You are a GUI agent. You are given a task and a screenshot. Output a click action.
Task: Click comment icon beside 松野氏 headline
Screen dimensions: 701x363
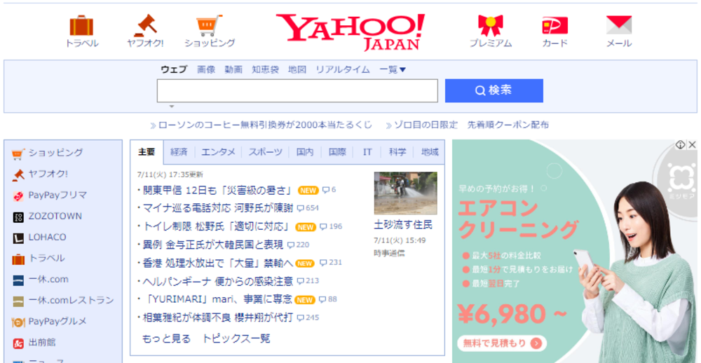[323, 227]
